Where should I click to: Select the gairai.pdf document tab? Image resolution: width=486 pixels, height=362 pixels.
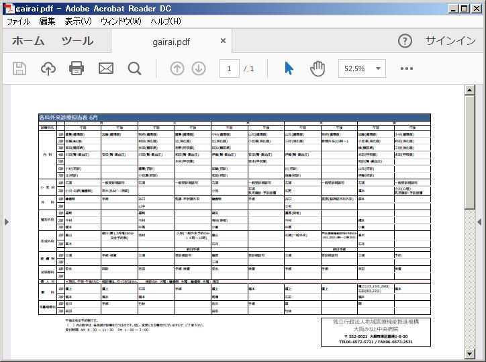[x=171, y=42]
